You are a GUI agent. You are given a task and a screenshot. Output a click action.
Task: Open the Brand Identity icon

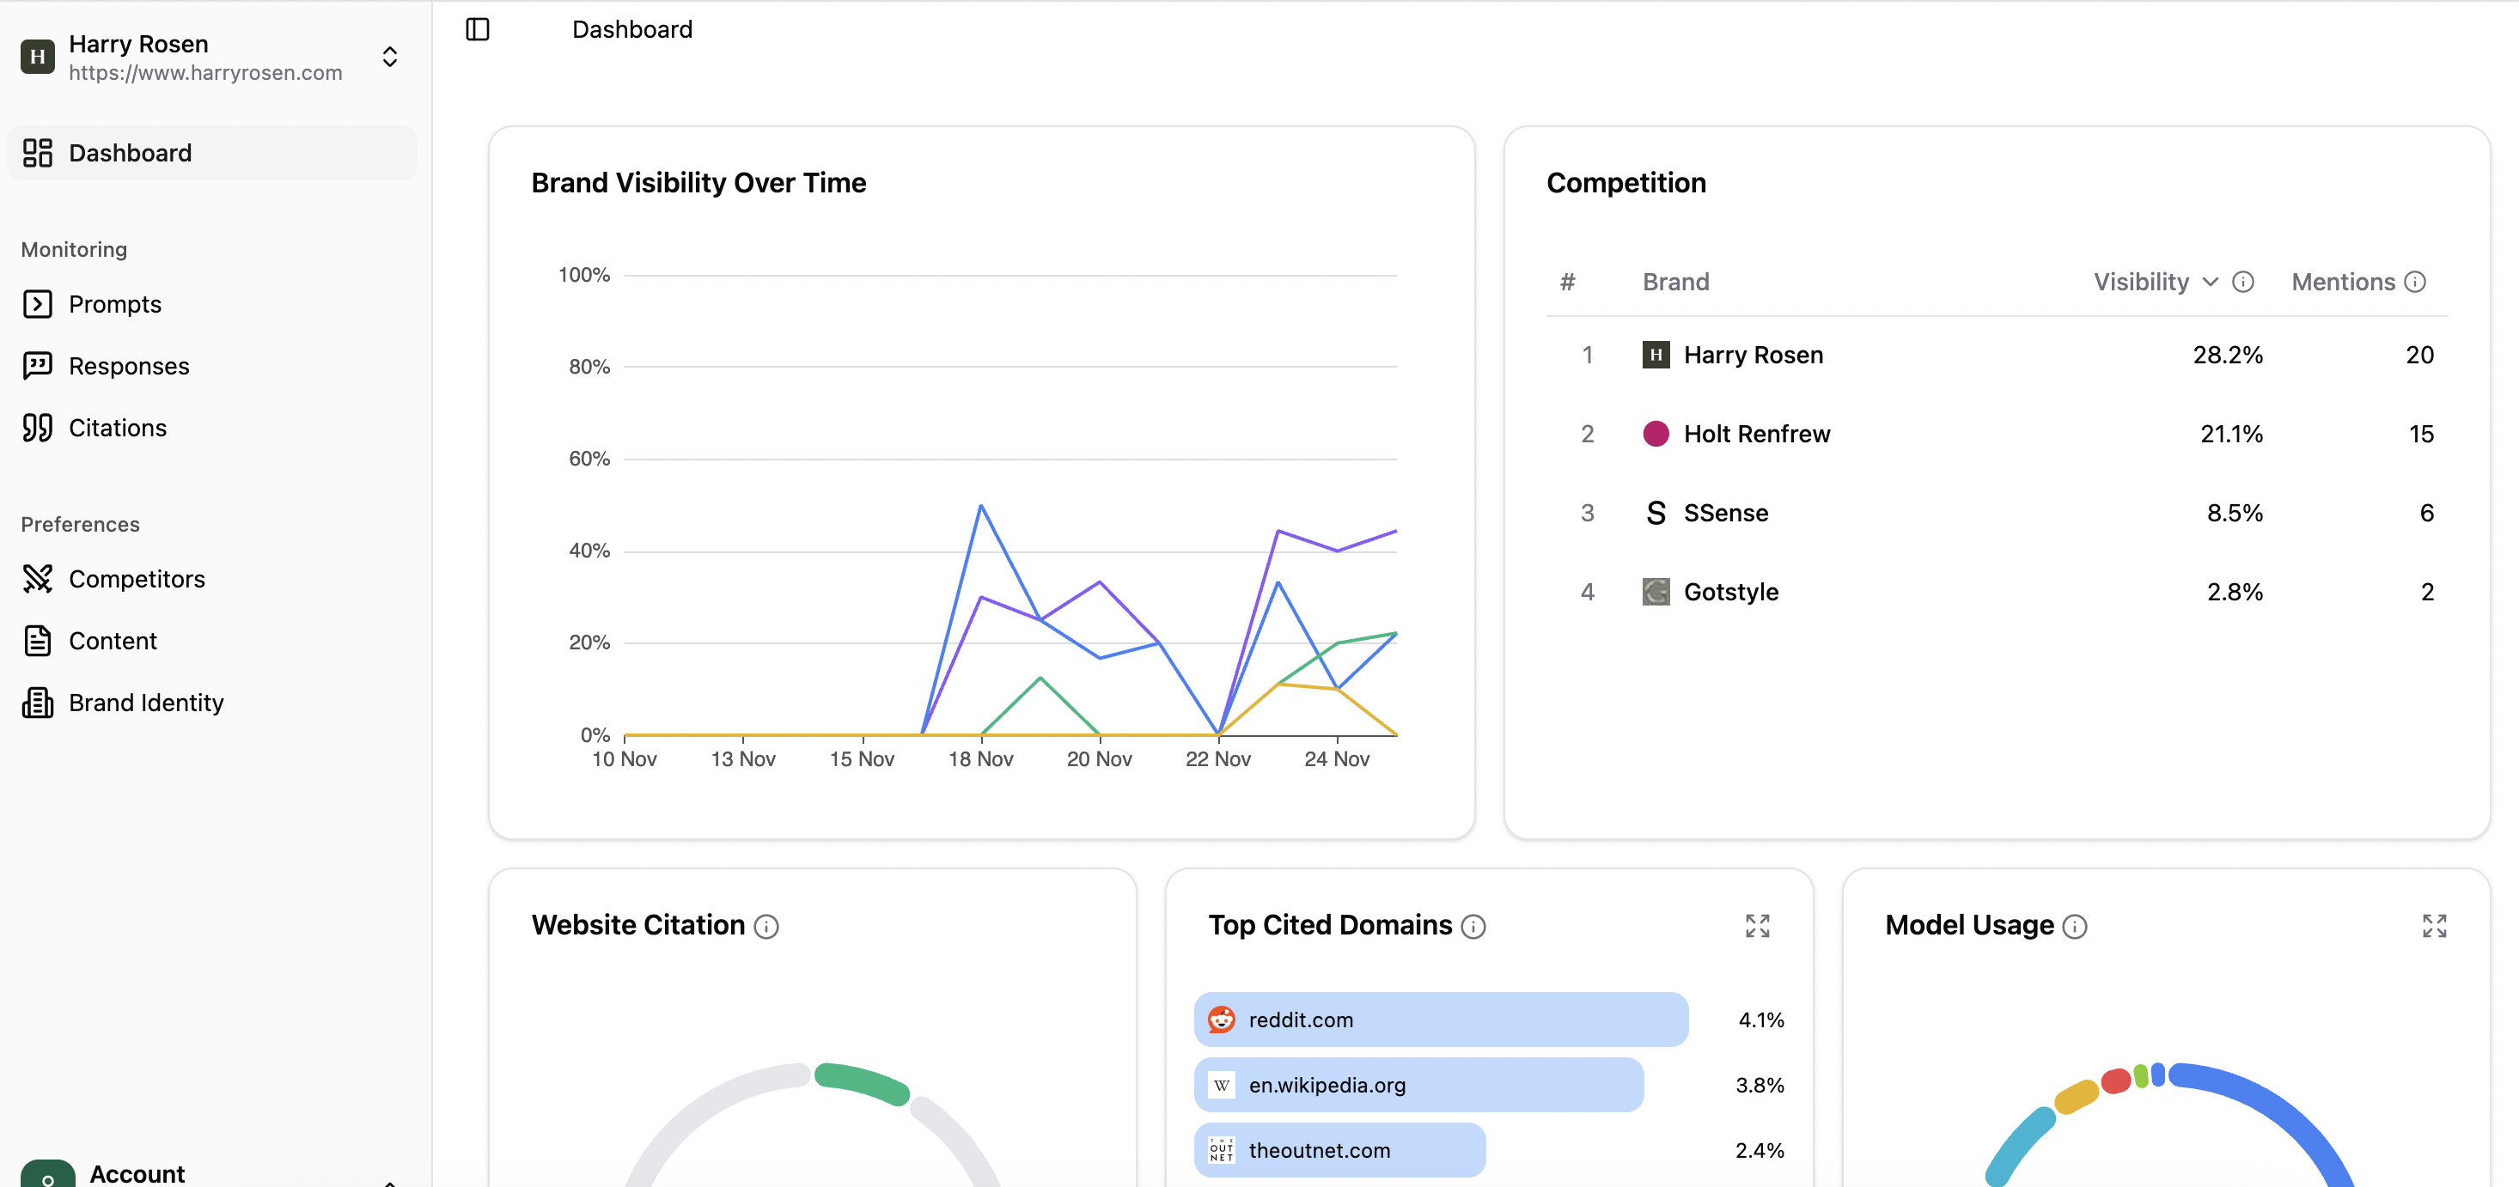click(37, 702)
